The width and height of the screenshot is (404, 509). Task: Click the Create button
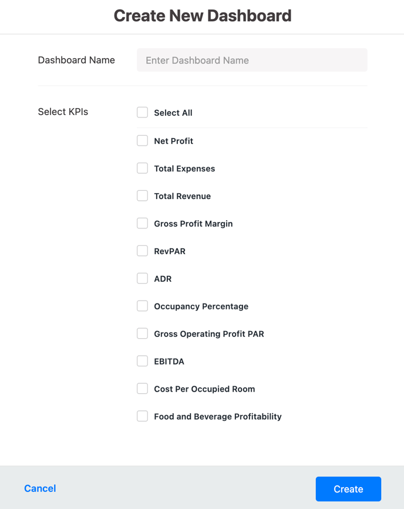[x=348, y=489]
